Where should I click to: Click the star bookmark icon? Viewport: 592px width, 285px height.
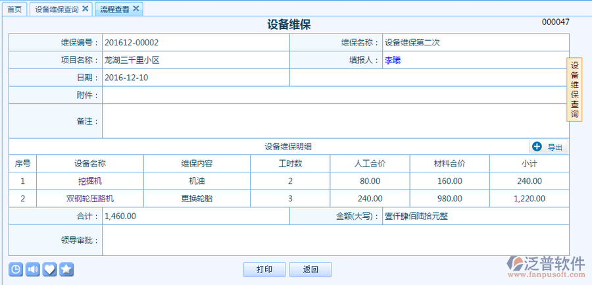66,269
